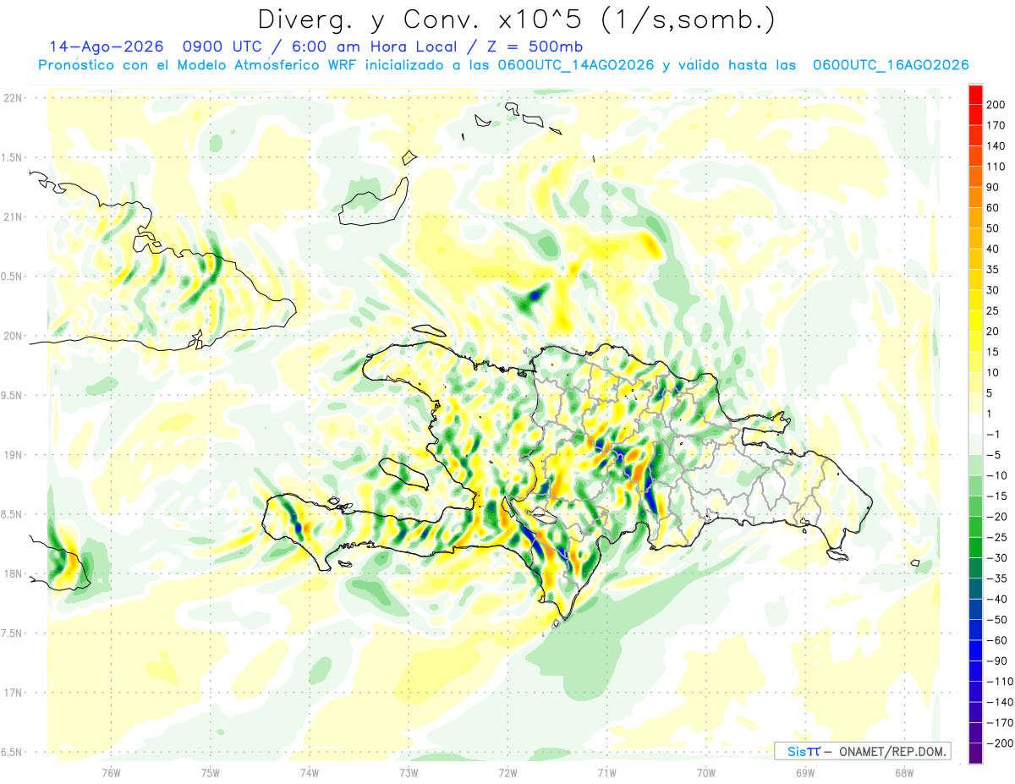Click the '21N' latitude label

13,217
